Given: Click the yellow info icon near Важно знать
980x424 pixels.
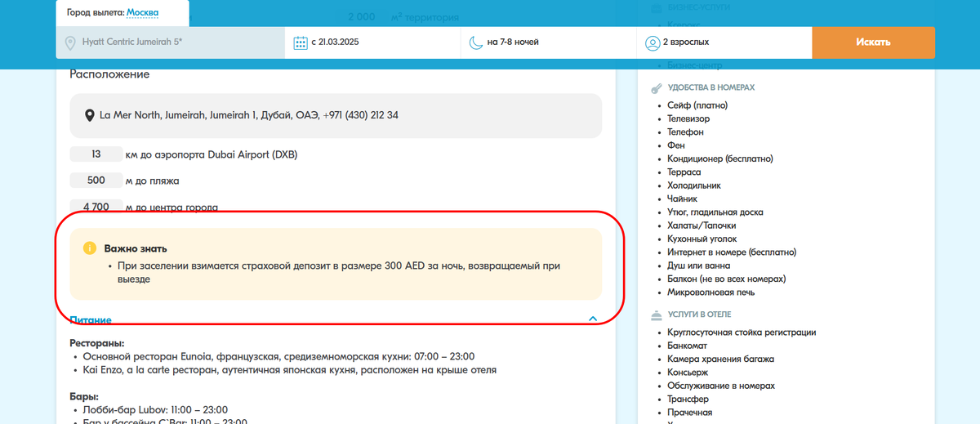Looking at the screenshot, I should click(90, 248).
